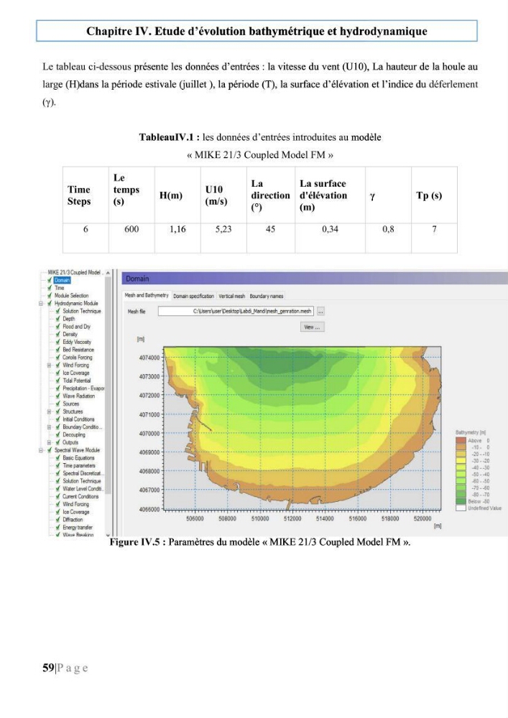Image resolution: width=508 pixels, height=718 pixels.
Task: Switch to the Mesh and Bathymetry tab
Action: click(147, 296)
